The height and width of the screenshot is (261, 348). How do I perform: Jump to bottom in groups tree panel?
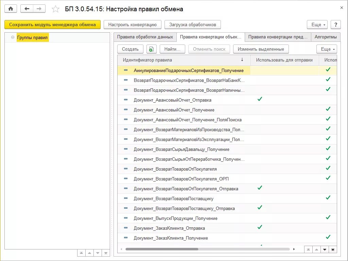106,253
